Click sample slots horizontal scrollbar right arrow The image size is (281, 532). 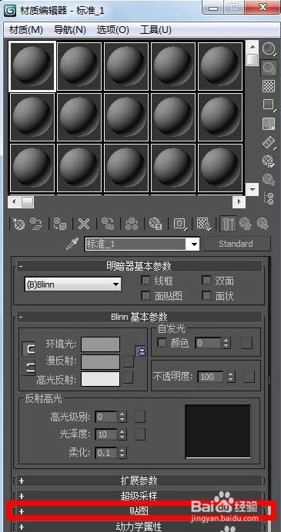pyautogui.click(x=239, y=202)
